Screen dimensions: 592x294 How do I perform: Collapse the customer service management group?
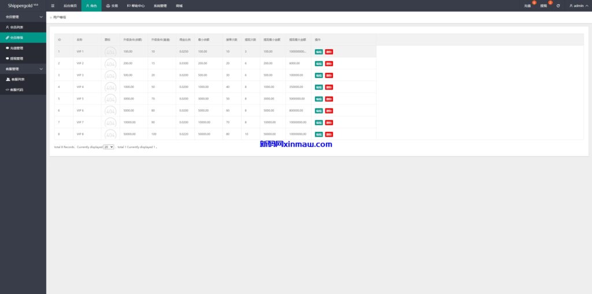40,69
